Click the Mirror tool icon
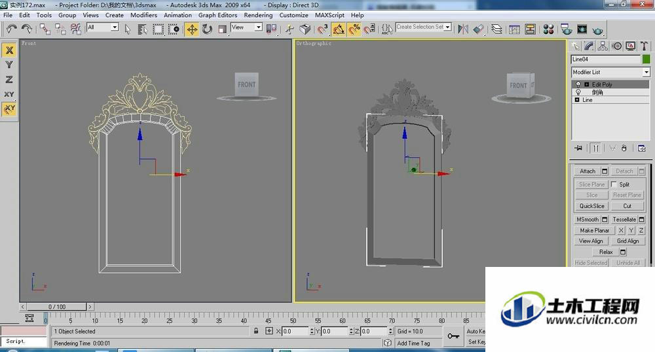The width and height of the screenshot is (655, 352). (463, 29)
